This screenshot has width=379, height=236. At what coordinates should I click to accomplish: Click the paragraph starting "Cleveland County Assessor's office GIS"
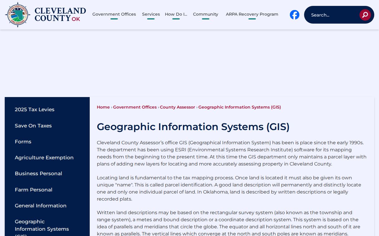pyautogui.click(x=232, y=153)
